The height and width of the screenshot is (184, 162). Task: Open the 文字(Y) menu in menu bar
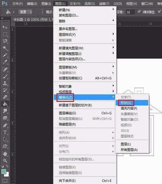tap(75, 4)
